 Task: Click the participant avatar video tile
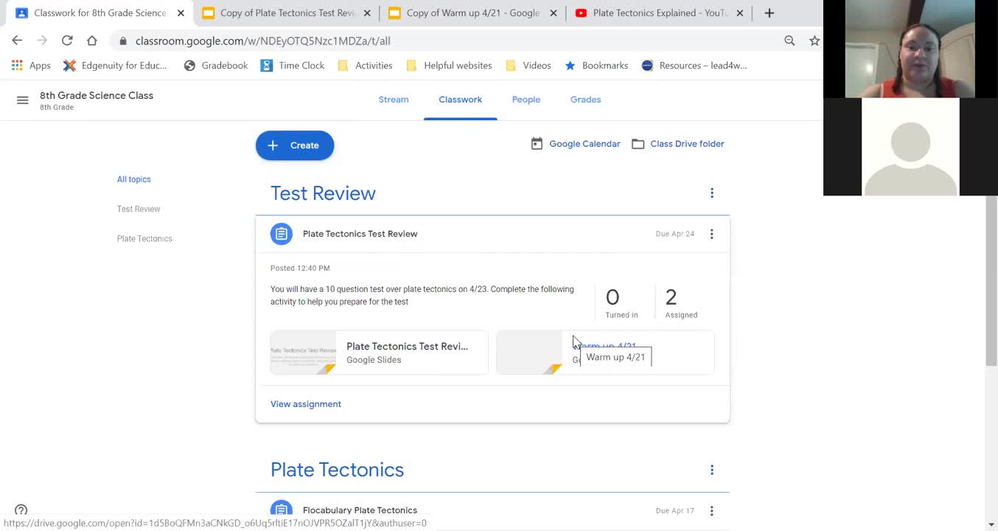(x=910, y=147)
